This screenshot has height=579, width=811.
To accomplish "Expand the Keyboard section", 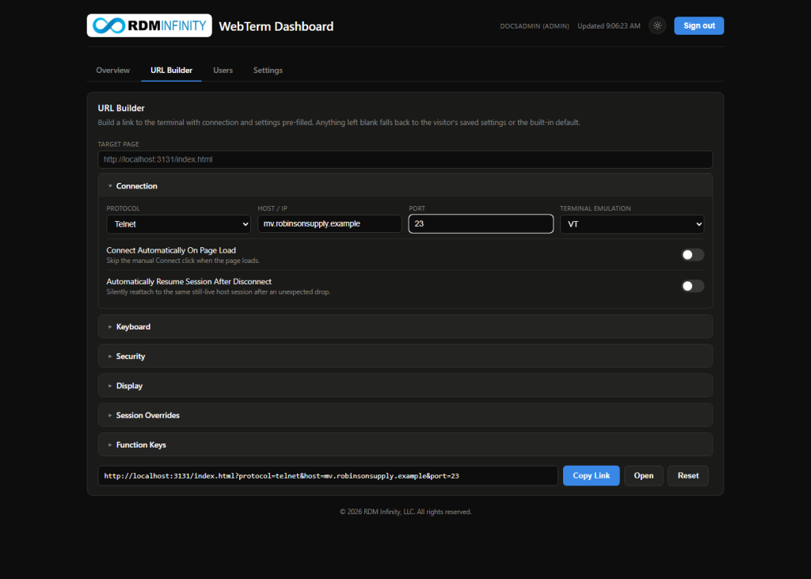I will click(x=405, y=326).
